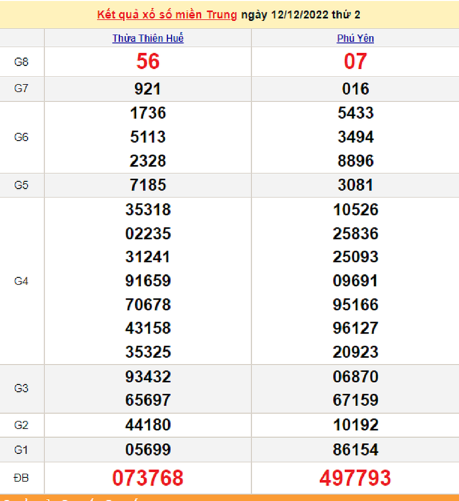Select the G7 row label
The image size is (459, 501).
point(22,89)
